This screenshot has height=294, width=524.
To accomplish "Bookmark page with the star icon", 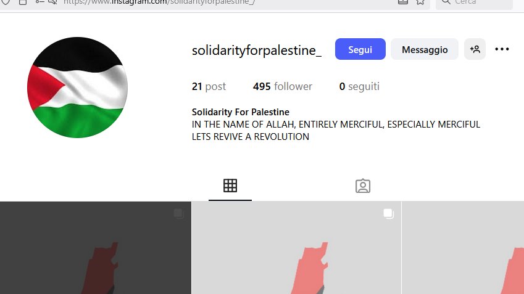I will click(x=420, y=2).
